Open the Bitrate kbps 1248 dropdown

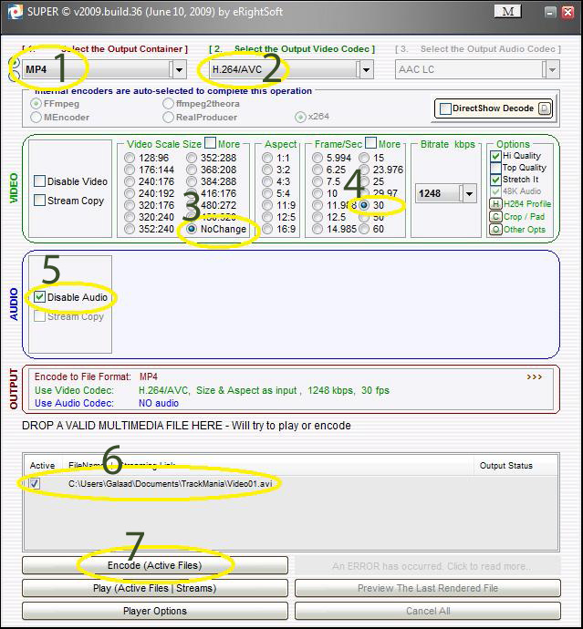pos(469,194)
